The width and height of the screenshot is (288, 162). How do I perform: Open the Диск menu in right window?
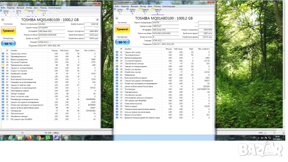click(150, 6)
